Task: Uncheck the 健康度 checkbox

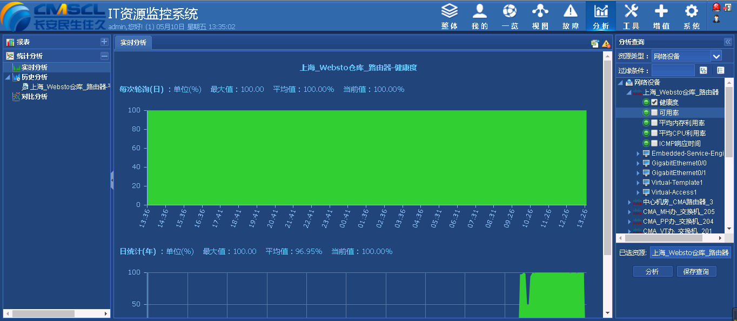Action: click(x=654, y=103)
